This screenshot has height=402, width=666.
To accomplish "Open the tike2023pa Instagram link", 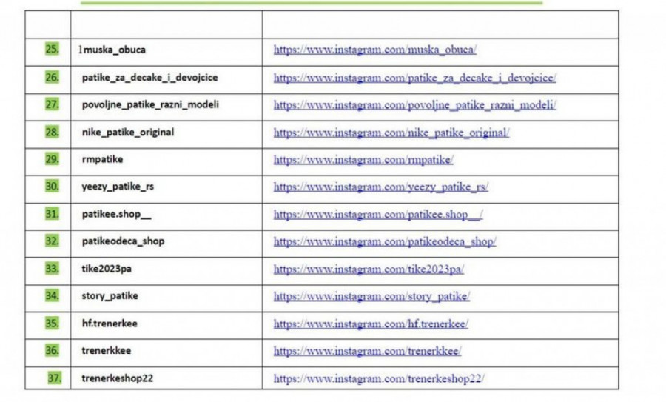I will 369,269.
